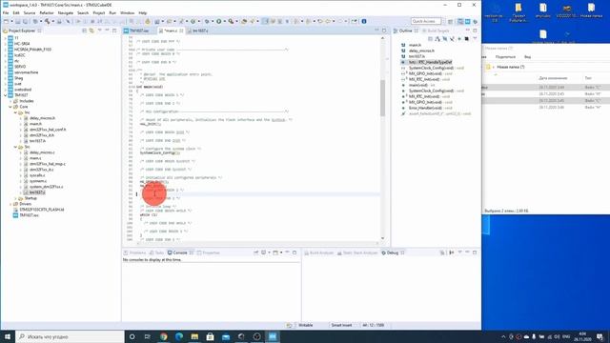Open the Edit menu
Screen dimensions: 610x343
point(16,12)
